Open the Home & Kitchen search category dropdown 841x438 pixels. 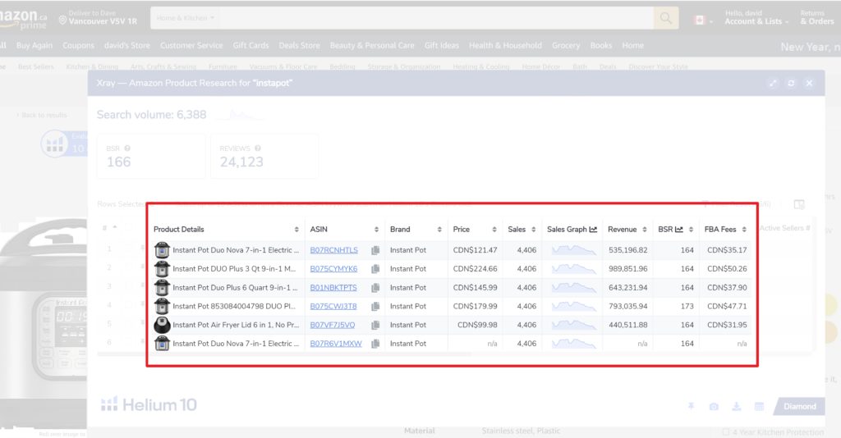coord(186,17)
